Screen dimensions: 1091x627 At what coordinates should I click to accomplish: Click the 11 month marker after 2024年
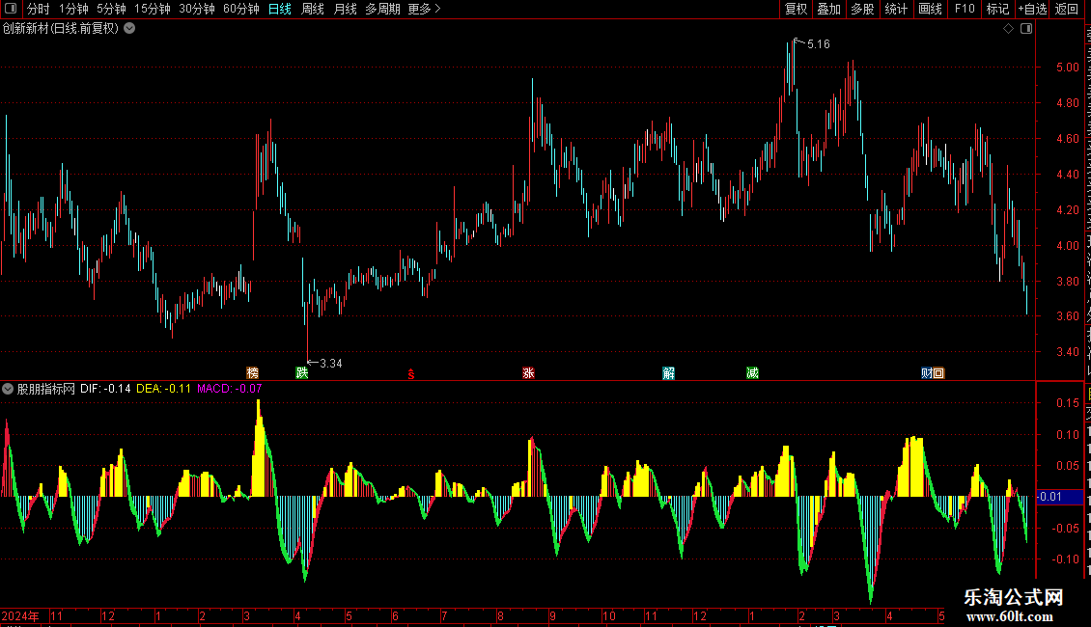(x=56, y=616)
